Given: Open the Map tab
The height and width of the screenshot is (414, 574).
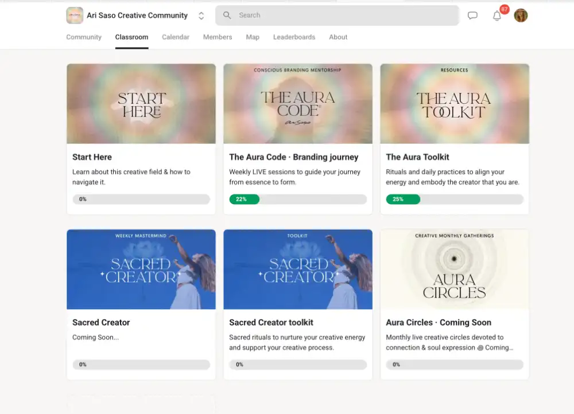Looking at the screenshot, I should tap(253, 37).
